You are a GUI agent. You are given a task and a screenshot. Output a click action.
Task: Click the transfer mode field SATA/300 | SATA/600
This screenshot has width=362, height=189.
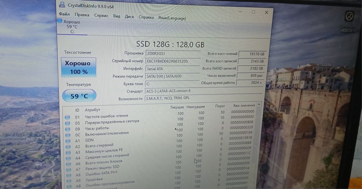(x=172, y=76)
